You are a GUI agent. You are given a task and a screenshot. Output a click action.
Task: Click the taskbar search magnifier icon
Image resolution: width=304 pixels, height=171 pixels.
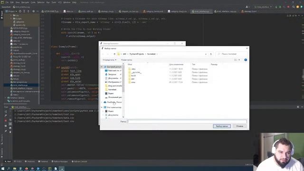point(9,169)
